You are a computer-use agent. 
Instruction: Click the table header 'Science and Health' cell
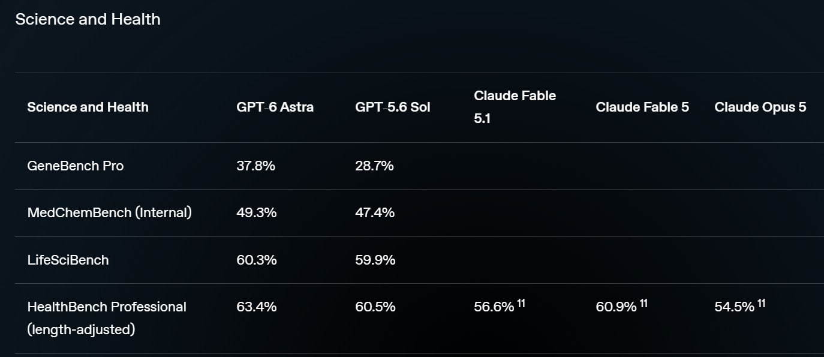[x=88, y=107]
